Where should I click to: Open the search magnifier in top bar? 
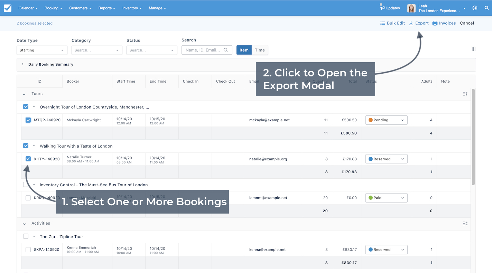(x=486, y=8)
